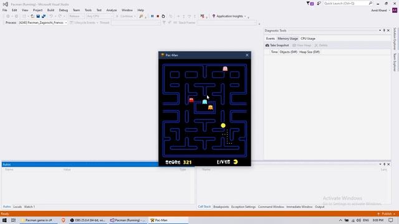Open the Stack Frame dropdown box
The image size is (399, 224).
[x=227, y=23]
